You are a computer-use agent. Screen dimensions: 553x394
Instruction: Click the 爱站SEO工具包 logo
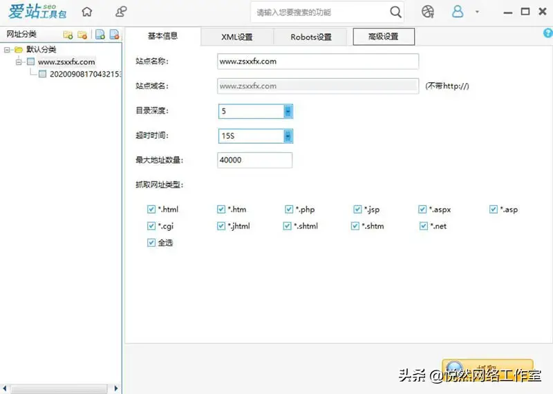point(37,12)
